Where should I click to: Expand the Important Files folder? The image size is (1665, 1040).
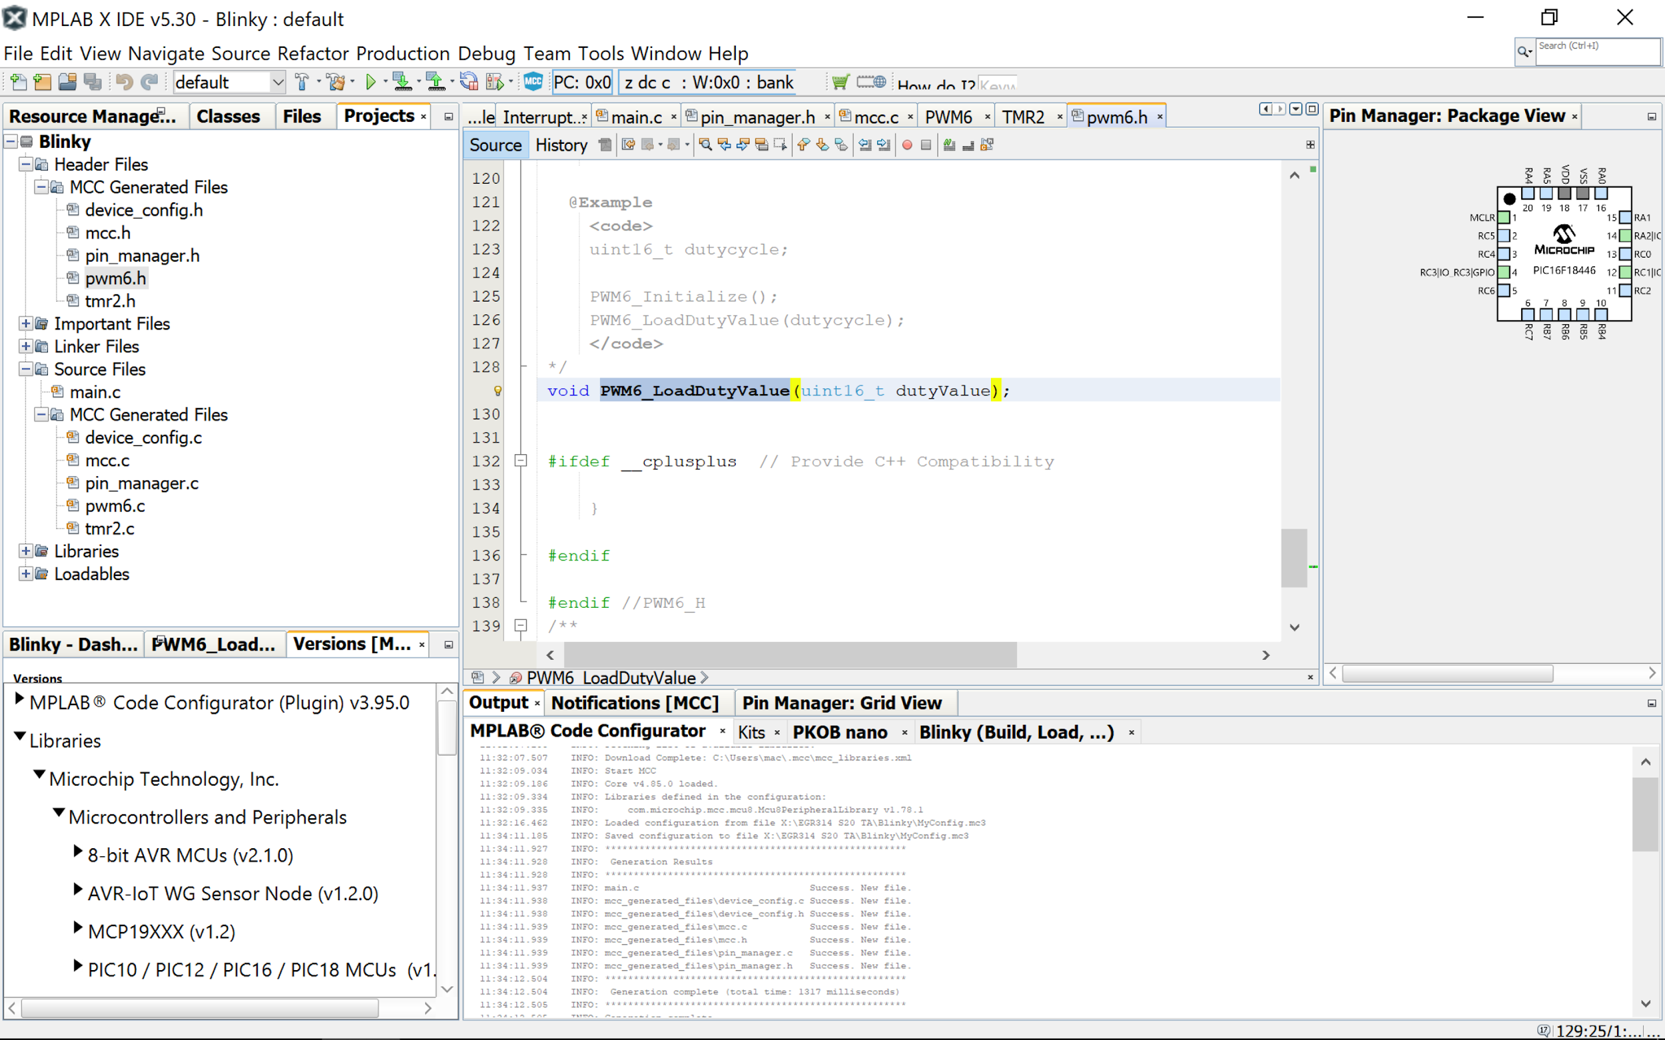[x=25, y=324]
